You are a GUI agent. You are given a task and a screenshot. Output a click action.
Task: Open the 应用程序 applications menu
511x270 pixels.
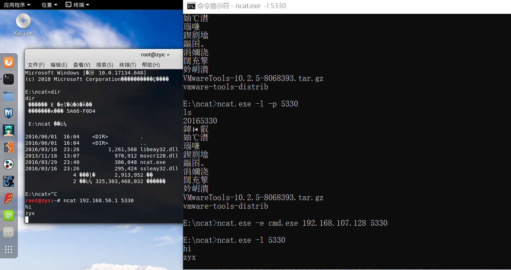point(17,5)
